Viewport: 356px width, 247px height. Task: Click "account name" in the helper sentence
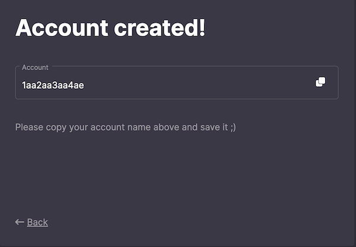pos(121,127)
